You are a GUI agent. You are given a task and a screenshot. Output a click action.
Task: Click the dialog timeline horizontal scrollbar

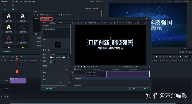pyautogui.click(x=78, y=85)
